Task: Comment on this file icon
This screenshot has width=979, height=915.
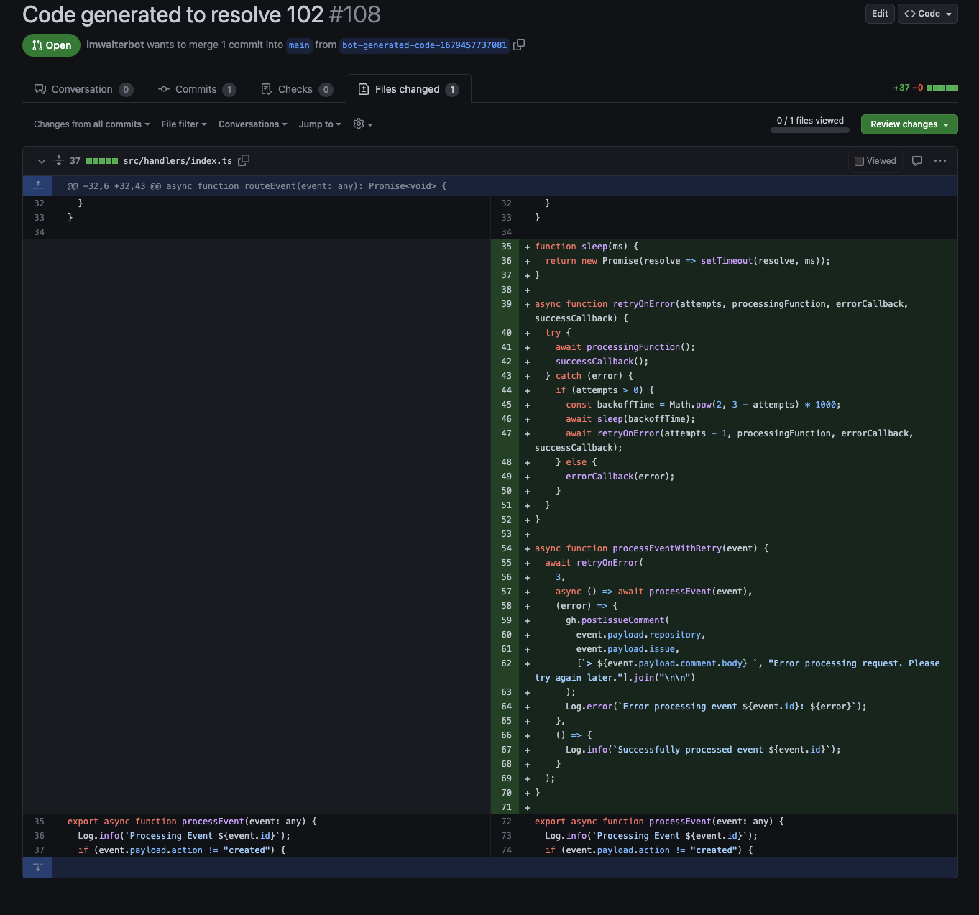Action: click(x=917, y=161)
